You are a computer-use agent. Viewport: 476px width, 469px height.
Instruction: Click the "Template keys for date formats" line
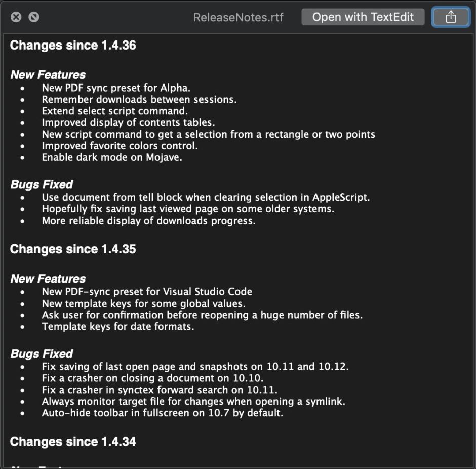118,326
